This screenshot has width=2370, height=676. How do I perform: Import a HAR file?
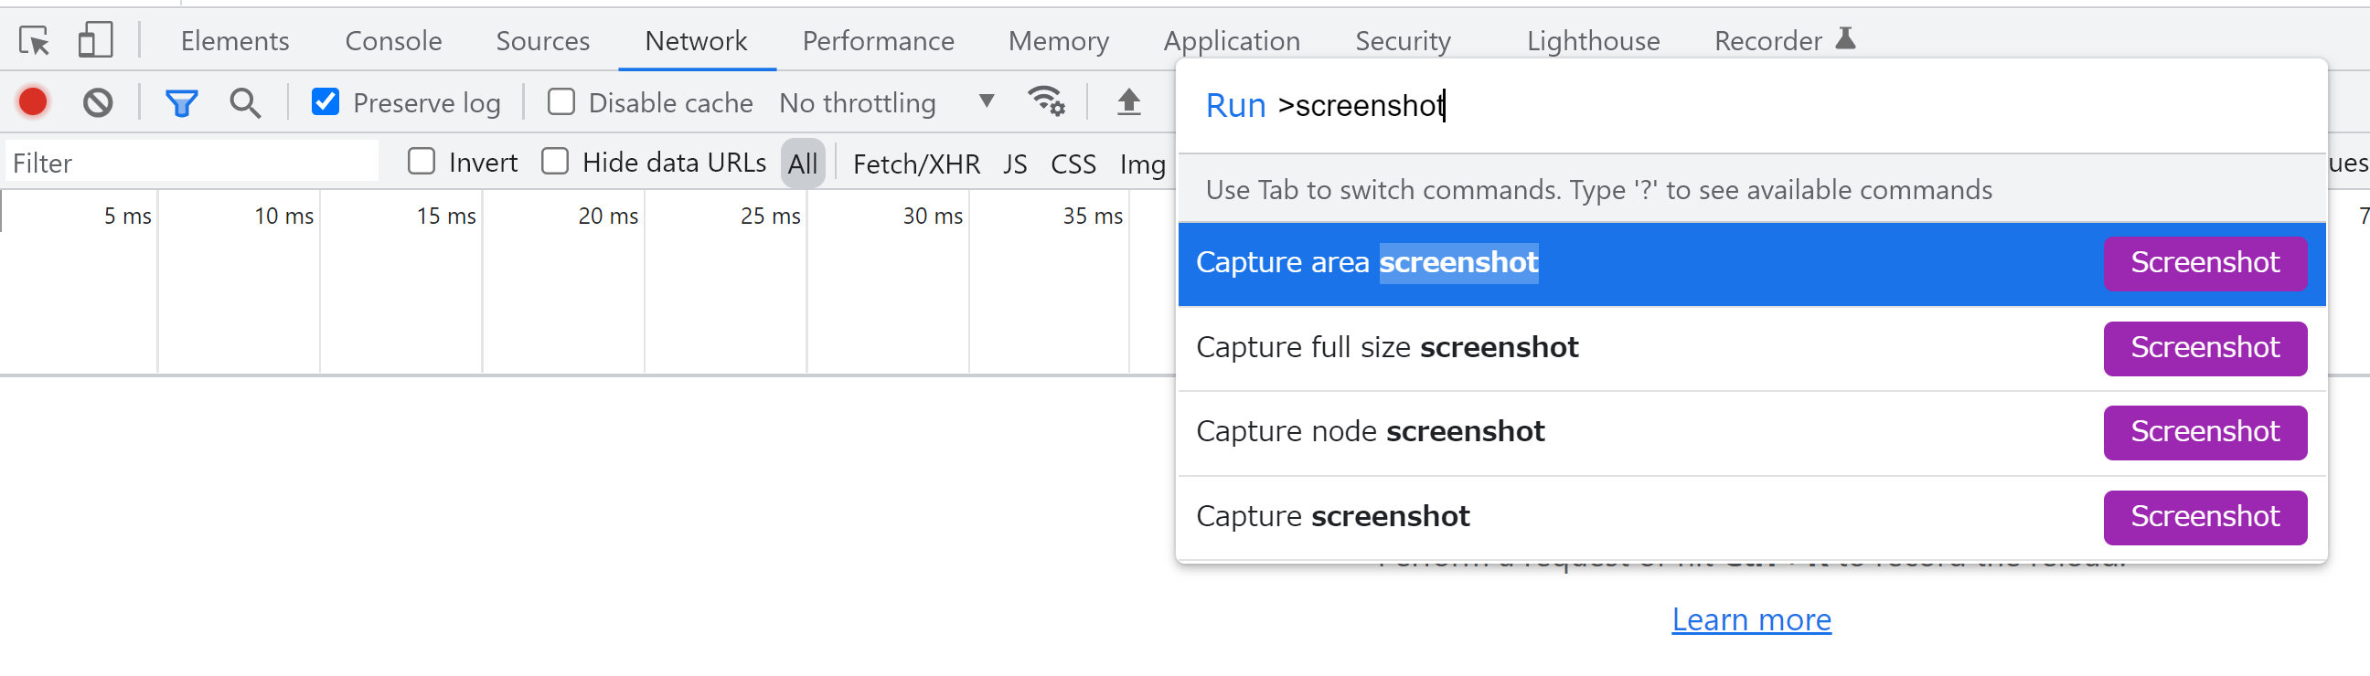pyautogui.click(x=1129, y=102)
